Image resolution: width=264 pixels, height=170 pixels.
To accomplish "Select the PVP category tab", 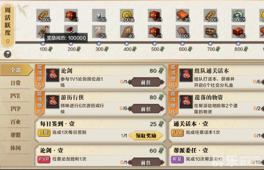I will pyautogui.click(x=16, y=109).
